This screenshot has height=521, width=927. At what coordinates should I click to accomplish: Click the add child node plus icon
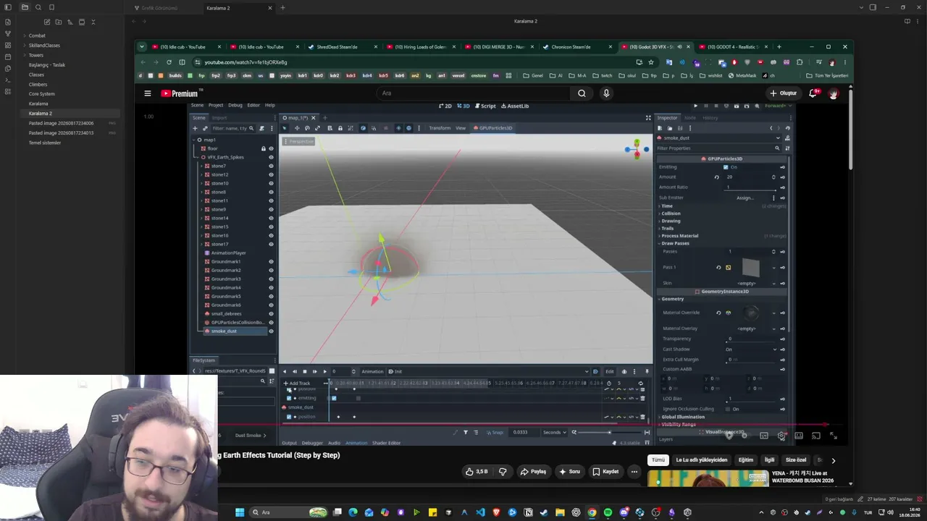tap(196, 128)
